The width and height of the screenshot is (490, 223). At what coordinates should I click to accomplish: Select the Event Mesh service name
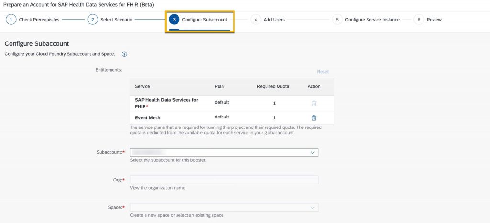click(148, 118)
